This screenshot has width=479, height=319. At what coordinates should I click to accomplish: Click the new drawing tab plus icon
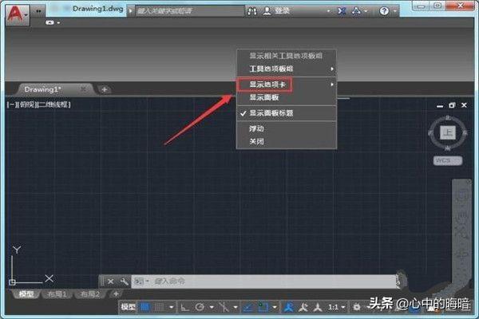coord(105,89)
